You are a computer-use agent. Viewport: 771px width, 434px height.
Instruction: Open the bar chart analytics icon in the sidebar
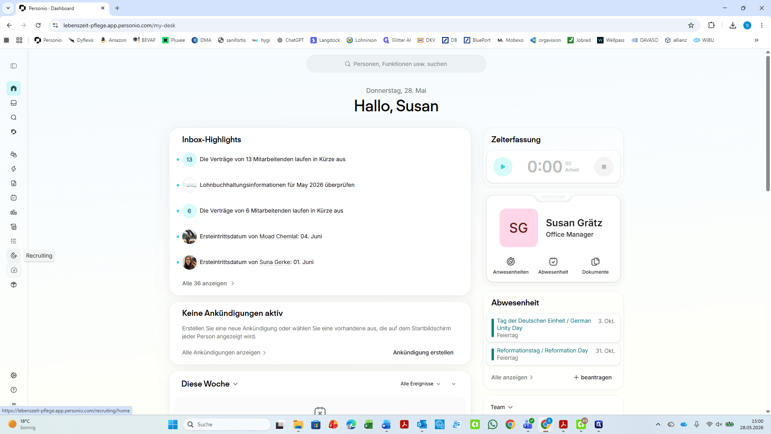tap(14, 212)
